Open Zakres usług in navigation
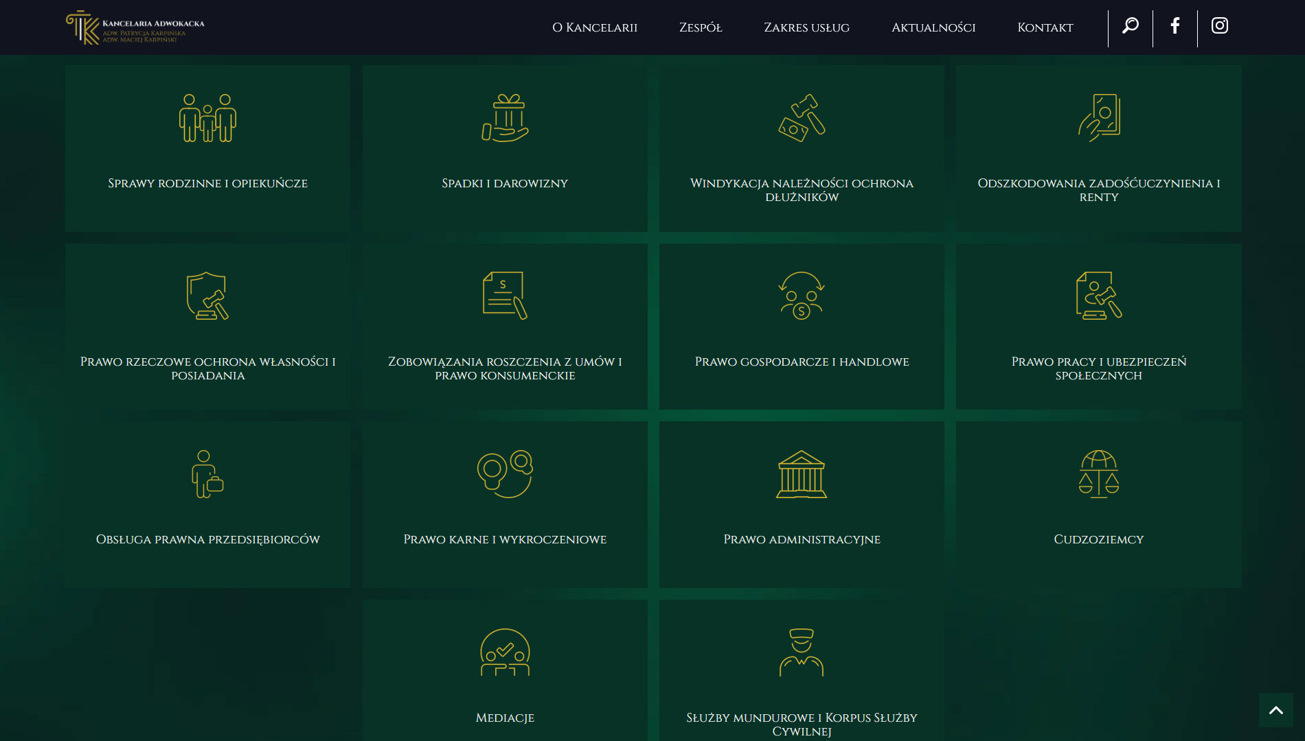The image size is (1305, 741). pos(806,27)
